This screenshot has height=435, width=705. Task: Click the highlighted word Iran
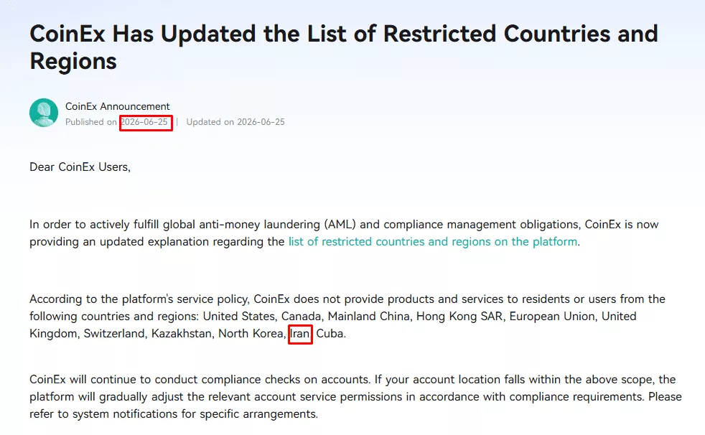pyautogui.click(x=300, y=334)
